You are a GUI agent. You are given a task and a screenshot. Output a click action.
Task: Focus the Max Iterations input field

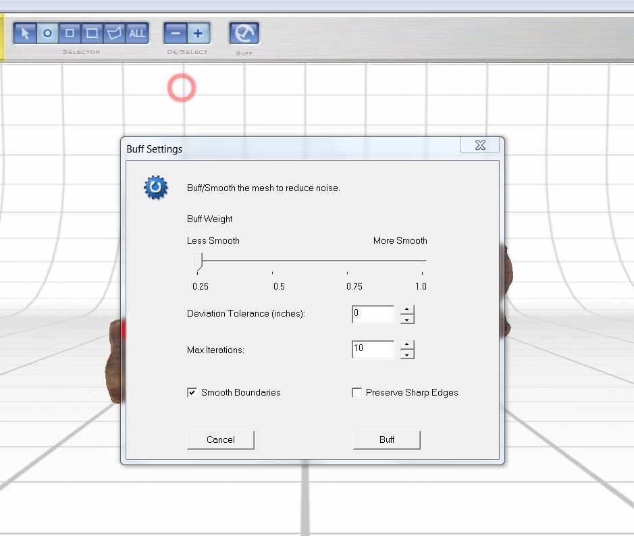tap(373, 350)
